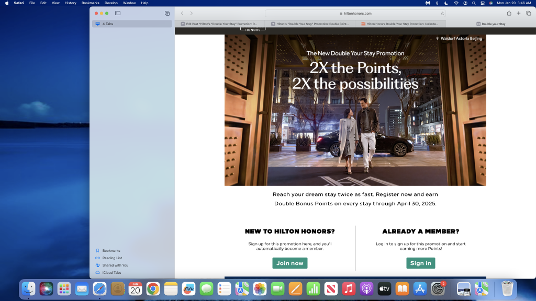Click the Join now button

(x=290, y=263)
